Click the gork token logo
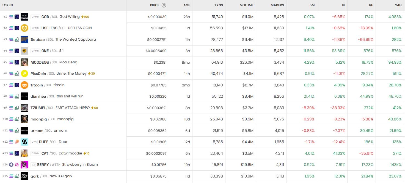 pos(24,176)
